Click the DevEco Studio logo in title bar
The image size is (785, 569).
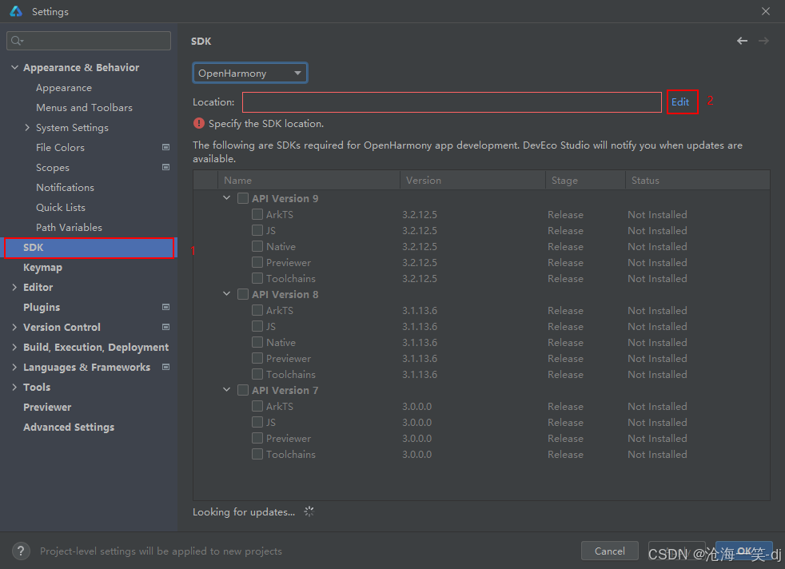16,11
